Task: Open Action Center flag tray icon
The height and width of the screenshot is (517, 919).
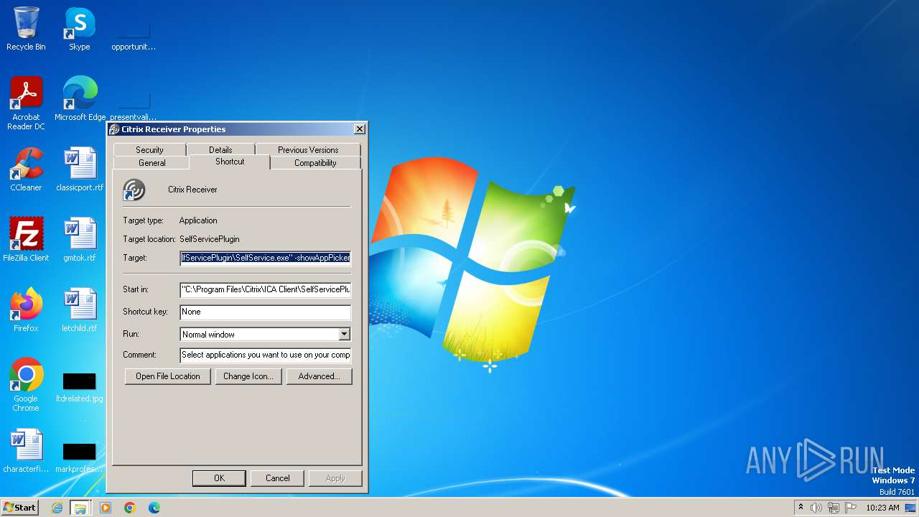Action: tap(851, 508)
